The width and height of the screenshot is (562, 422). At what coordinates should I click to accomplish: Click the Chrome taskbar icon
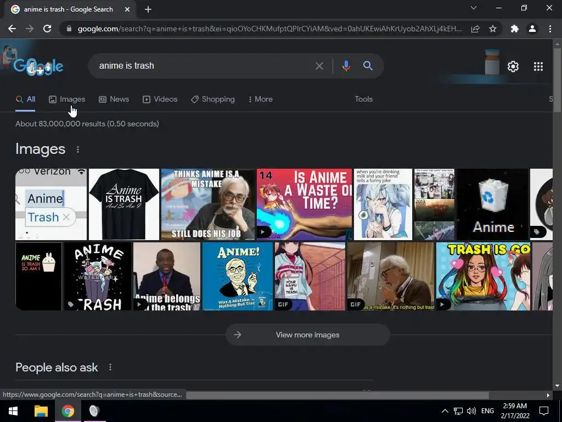pos(68,411)
